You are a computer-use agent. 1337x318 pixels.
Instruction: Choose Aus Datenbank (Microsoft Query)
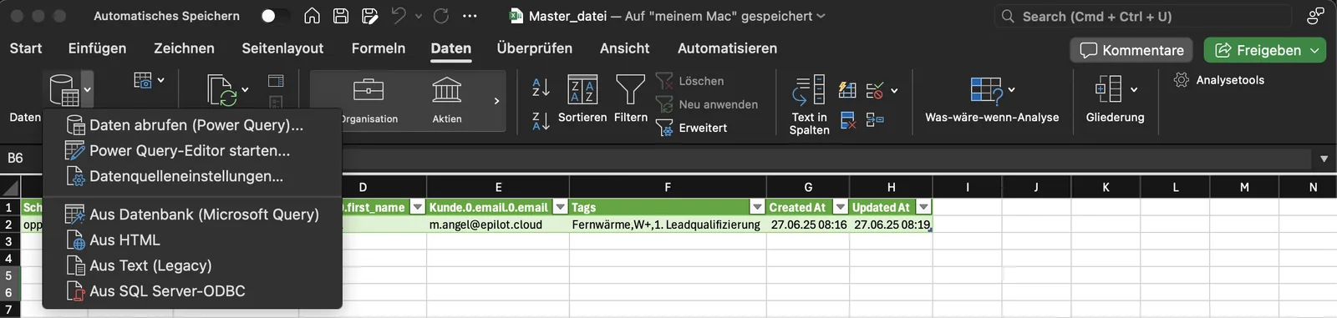(x=192, y=215)
